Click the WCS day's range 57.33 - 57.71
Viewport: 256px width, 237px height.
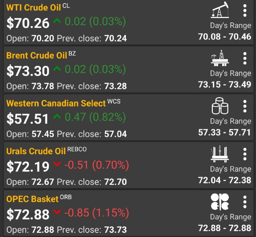pos(224,132)
